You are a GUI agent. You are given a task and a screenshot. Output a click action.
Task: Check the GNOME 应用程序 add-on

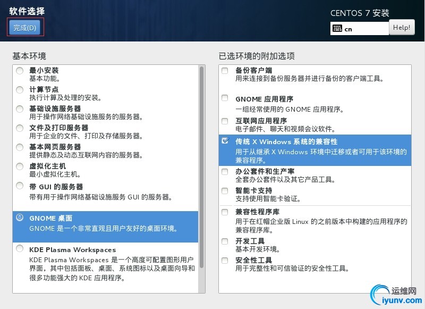(x=225, y=98)
